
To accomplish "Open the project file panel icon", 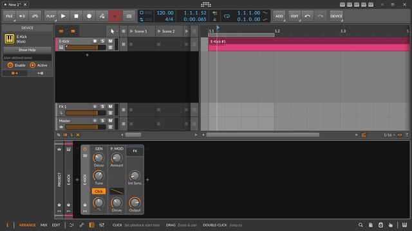I will click(x=371, y=225).
